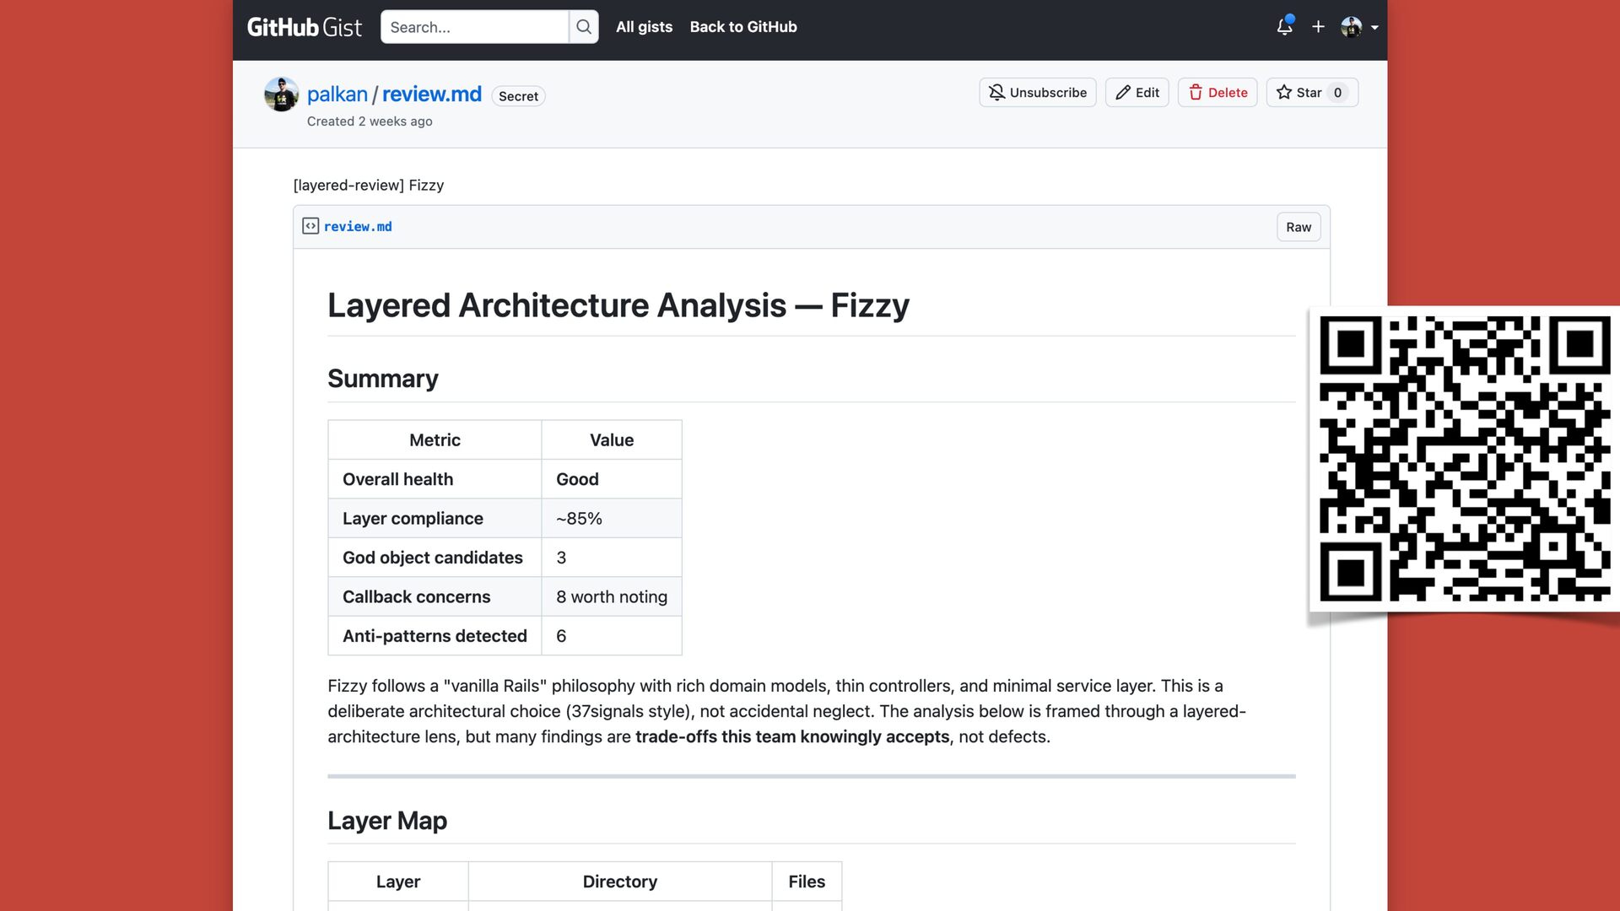The height and width of the screenshot is (911, 1620).
Task: Click the plus icon to create new gist
Action: tap(1318, 27)
